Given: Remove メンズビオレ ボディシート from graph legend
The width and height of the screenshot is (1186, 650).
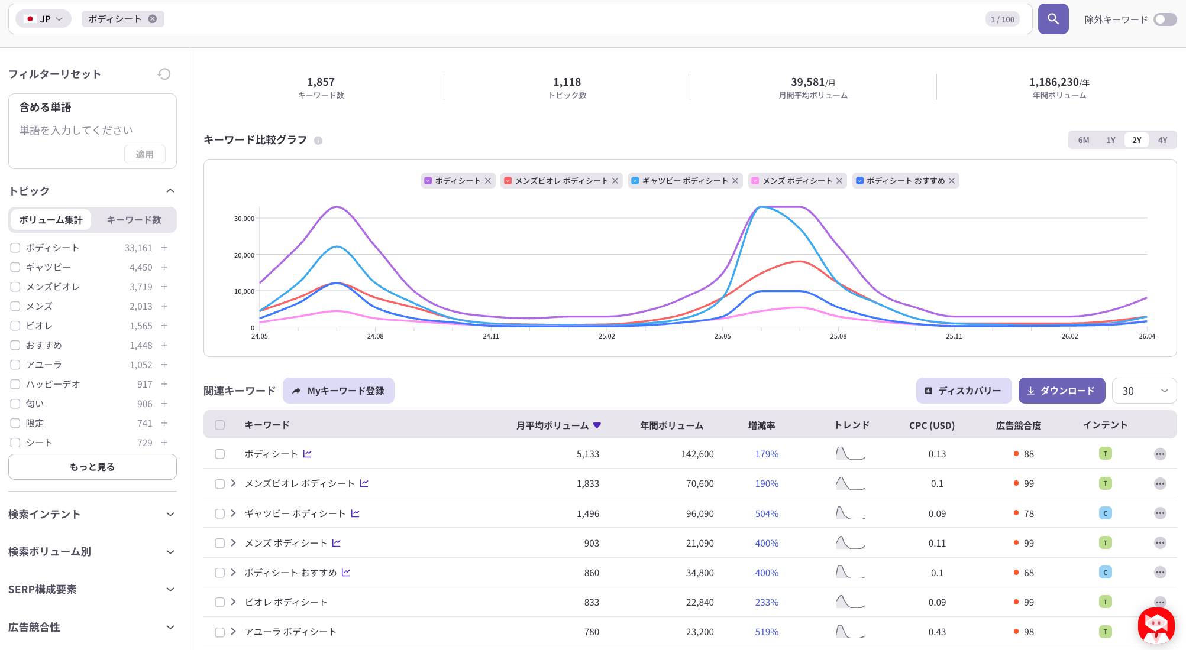Looking at the screenshot, I should click(615, 181).
